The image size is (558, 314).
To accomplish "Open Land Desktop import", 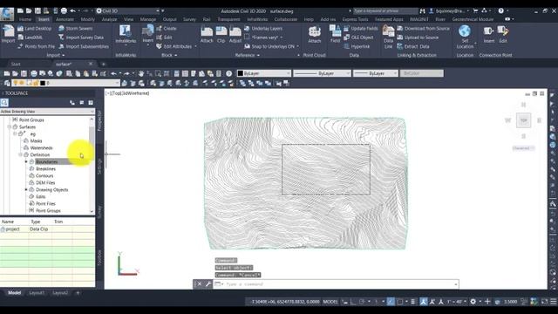I will [x=35, y=29].
